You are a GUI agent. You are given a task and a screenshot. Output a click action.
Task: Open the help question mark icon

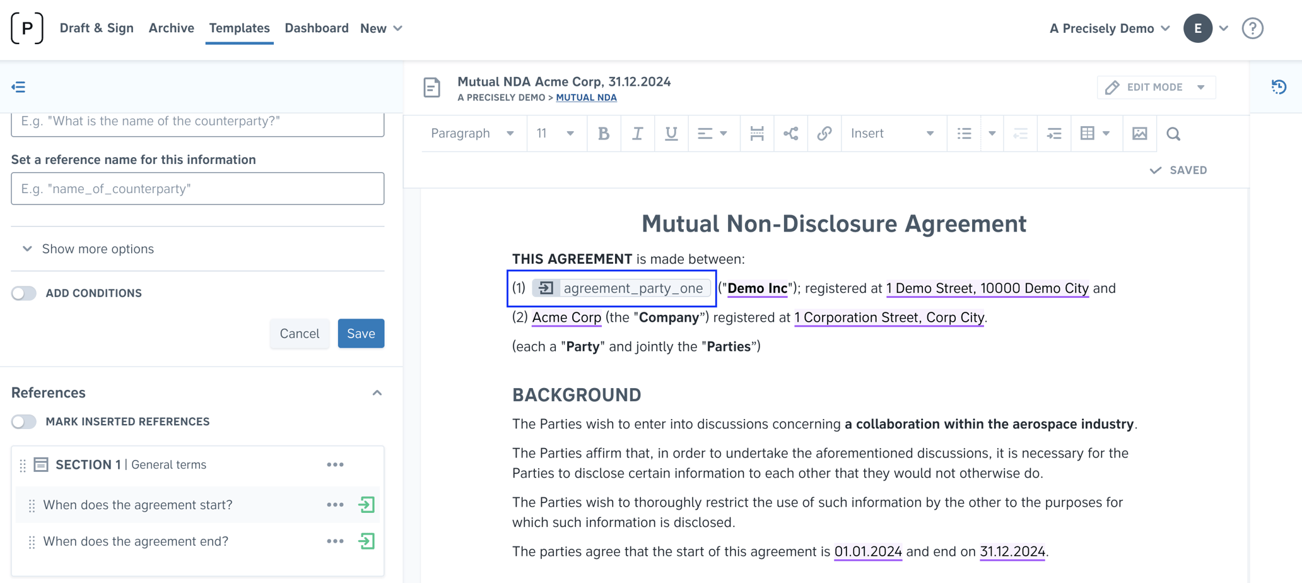click(x=1253, y=28)
